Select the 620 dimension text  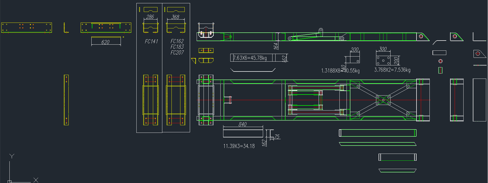point(105,42)
